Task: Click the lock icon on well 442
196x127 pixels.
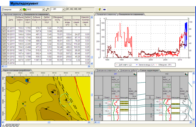Action: tap(186, 74)
